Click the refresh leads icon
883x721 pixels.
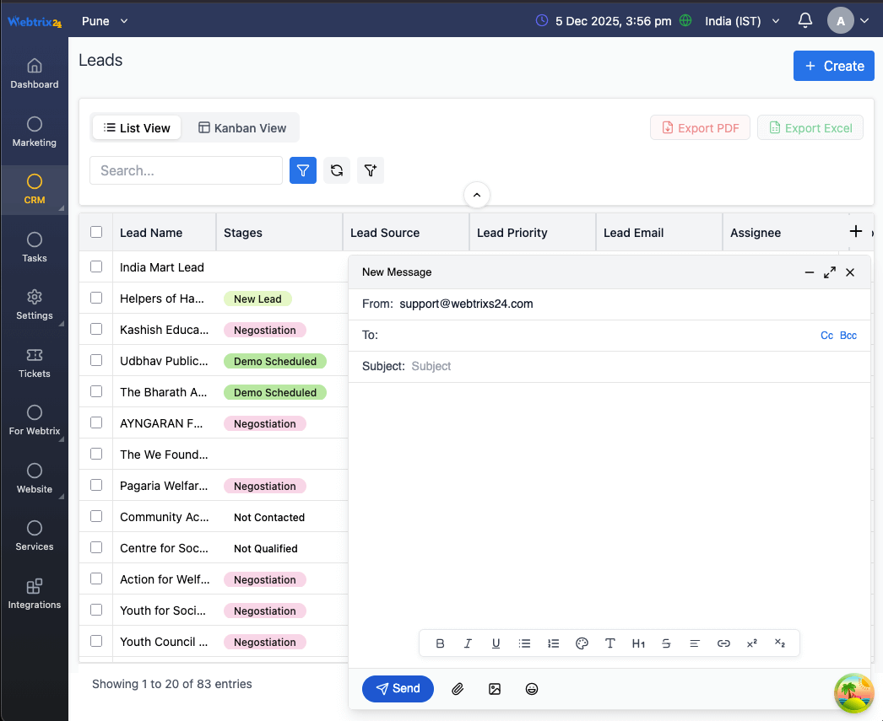point(337,170)
